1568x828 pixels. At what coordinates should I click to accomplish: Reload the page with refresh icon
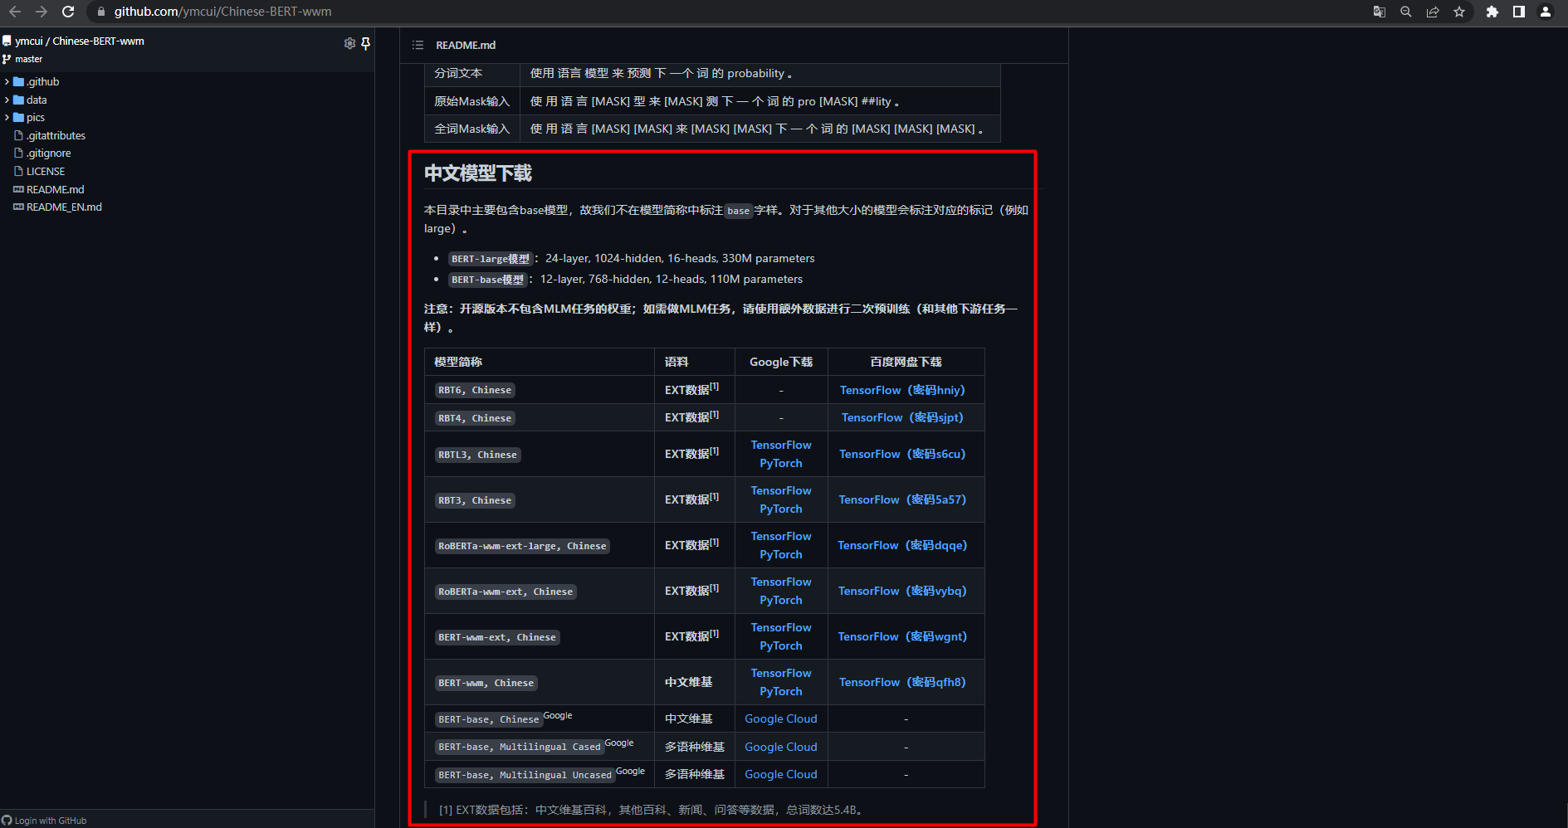(68, 12)
